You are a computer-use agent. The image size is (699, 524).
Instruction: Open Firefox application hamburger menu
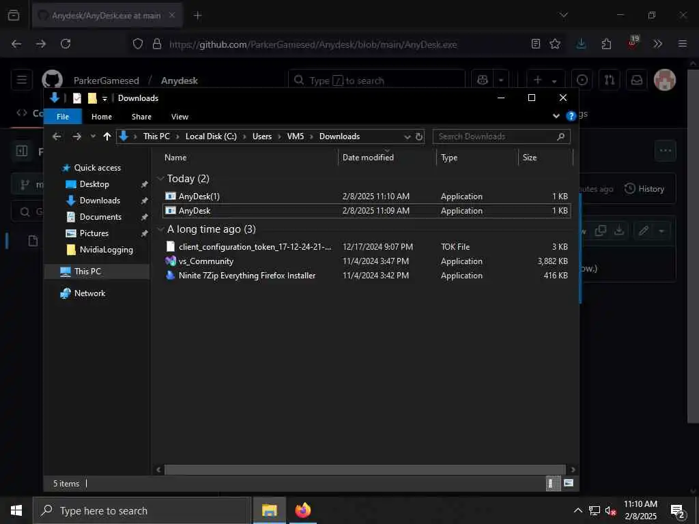(x=682, y=44)
